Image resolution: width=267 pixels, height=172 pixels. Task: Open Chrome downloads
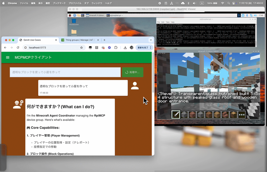(125, 48)
